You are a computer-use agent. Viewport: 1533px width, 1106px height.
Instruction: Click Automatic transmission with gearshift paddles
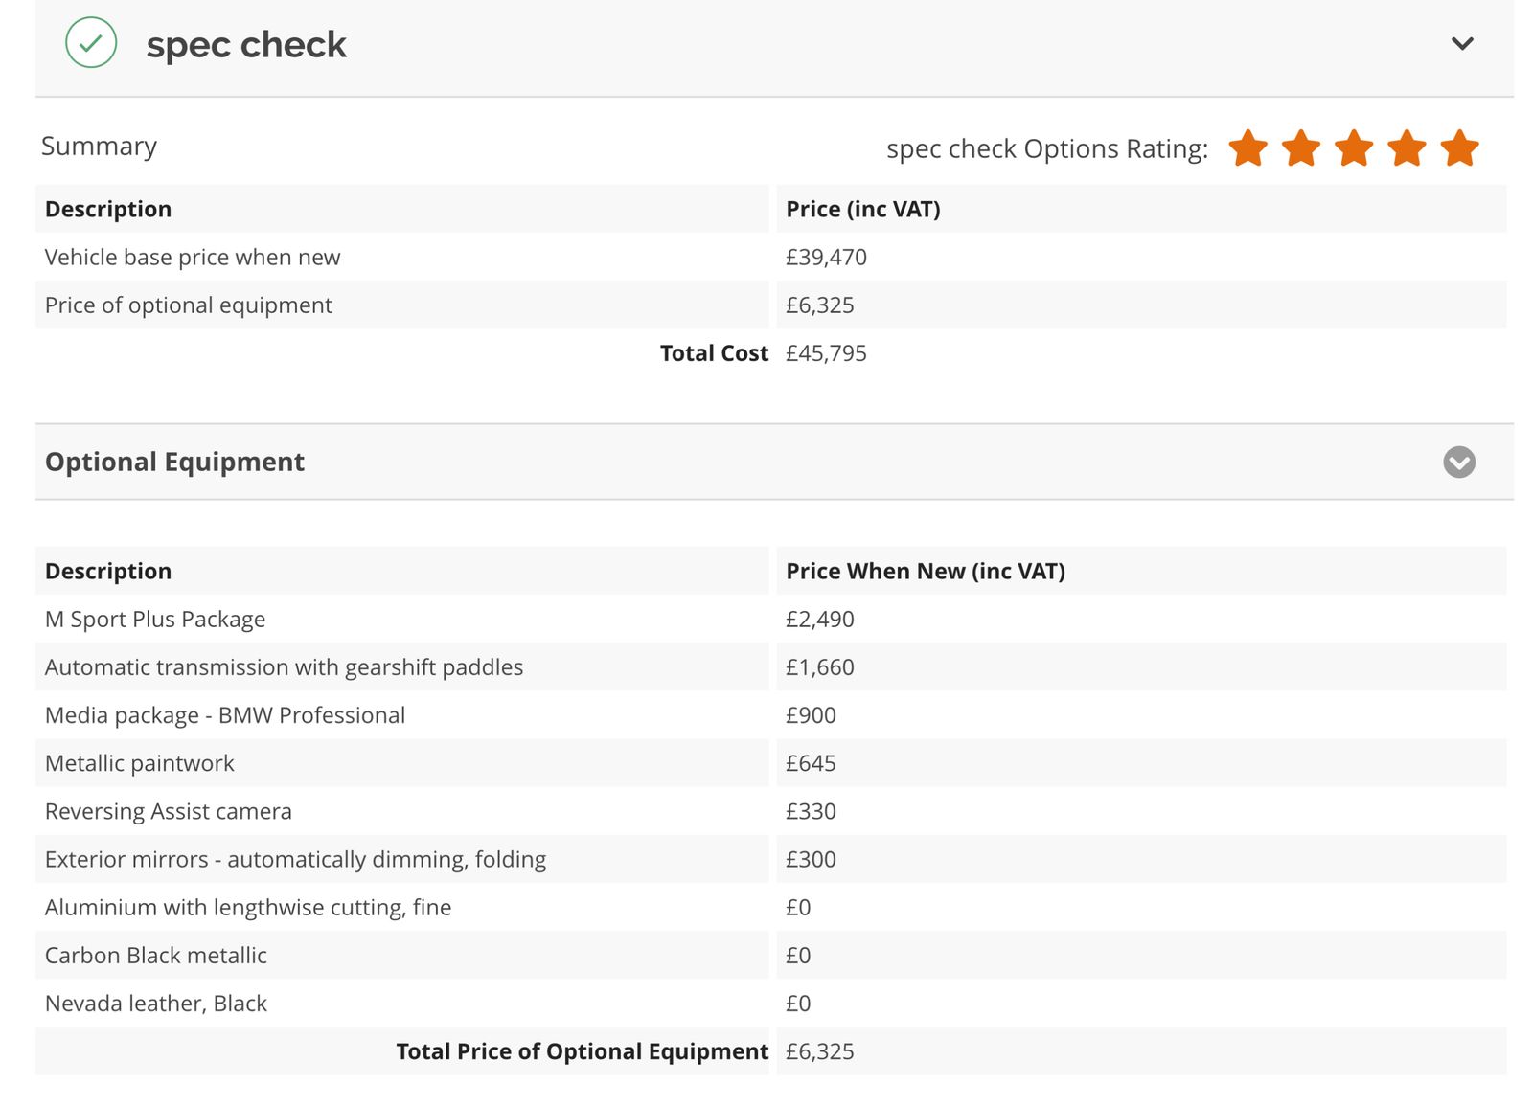pos(284,667)
